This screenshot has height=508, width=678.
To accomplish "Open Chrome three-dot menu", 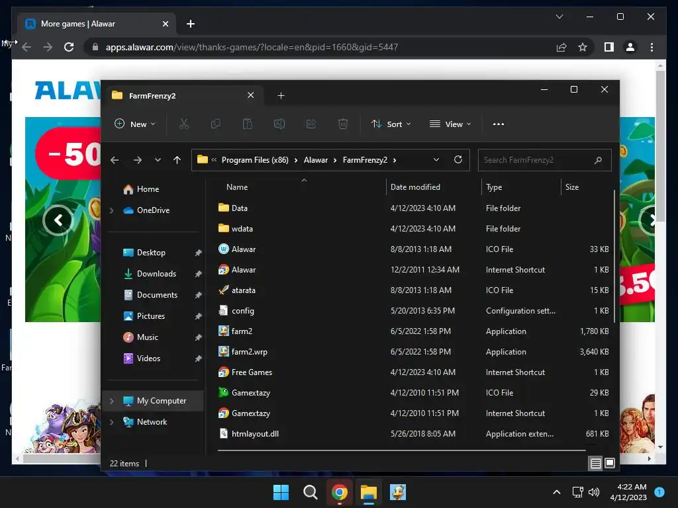I will [652, 47].
